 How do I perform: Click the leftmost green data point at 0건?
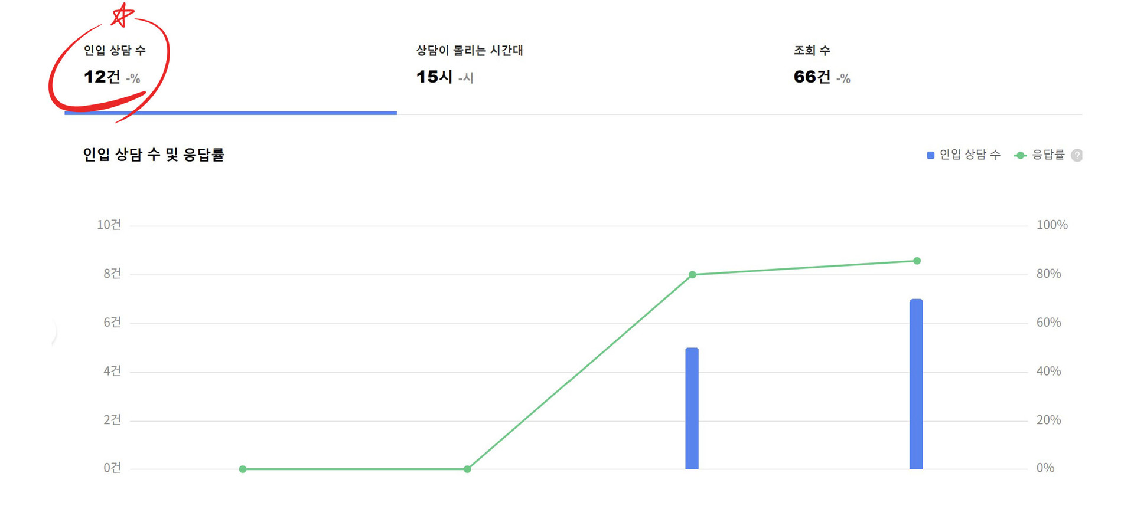click(242, 468)
